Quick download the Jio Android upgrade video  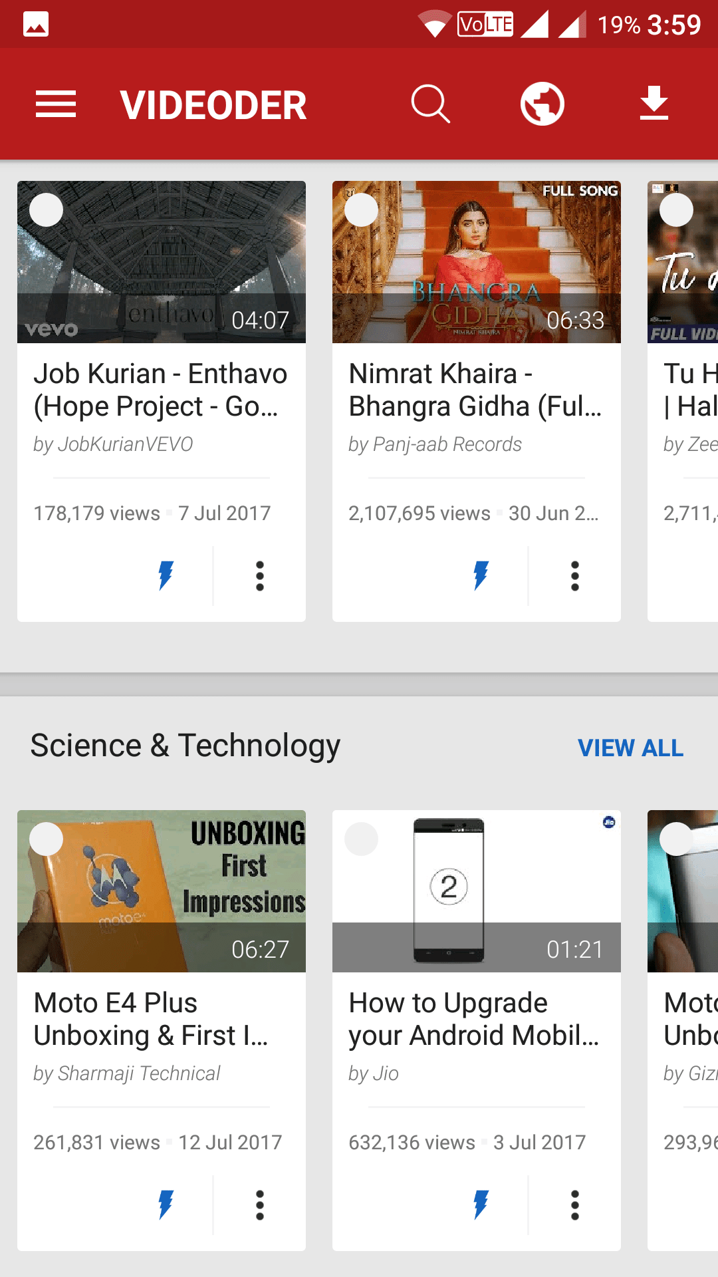(481, 1205)
